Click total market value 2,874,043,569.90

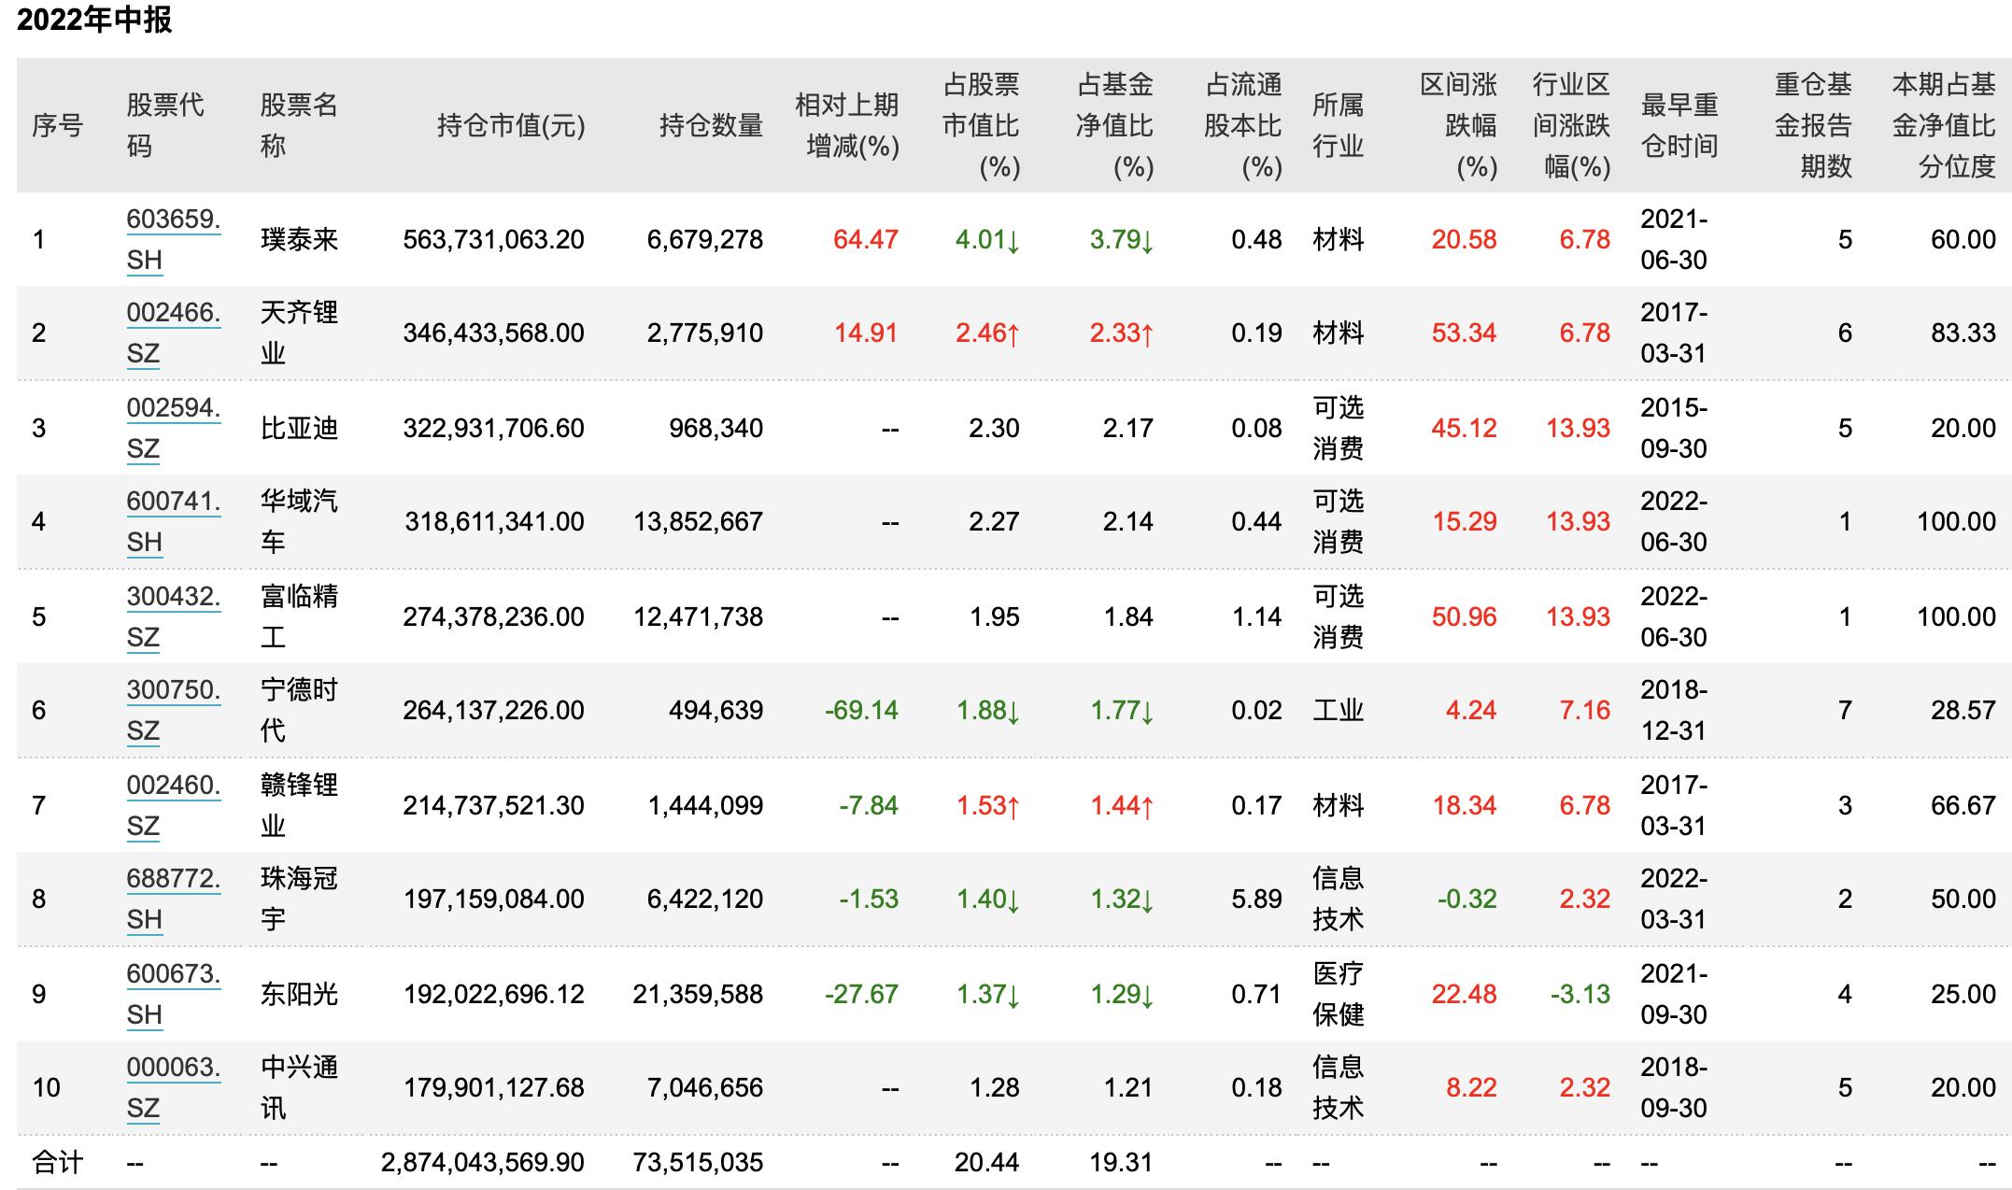(483, 1163)
